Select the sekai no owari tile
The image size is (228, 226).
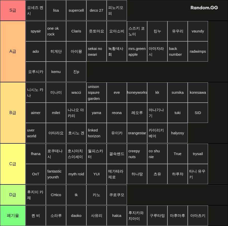(x=97, y=51)
